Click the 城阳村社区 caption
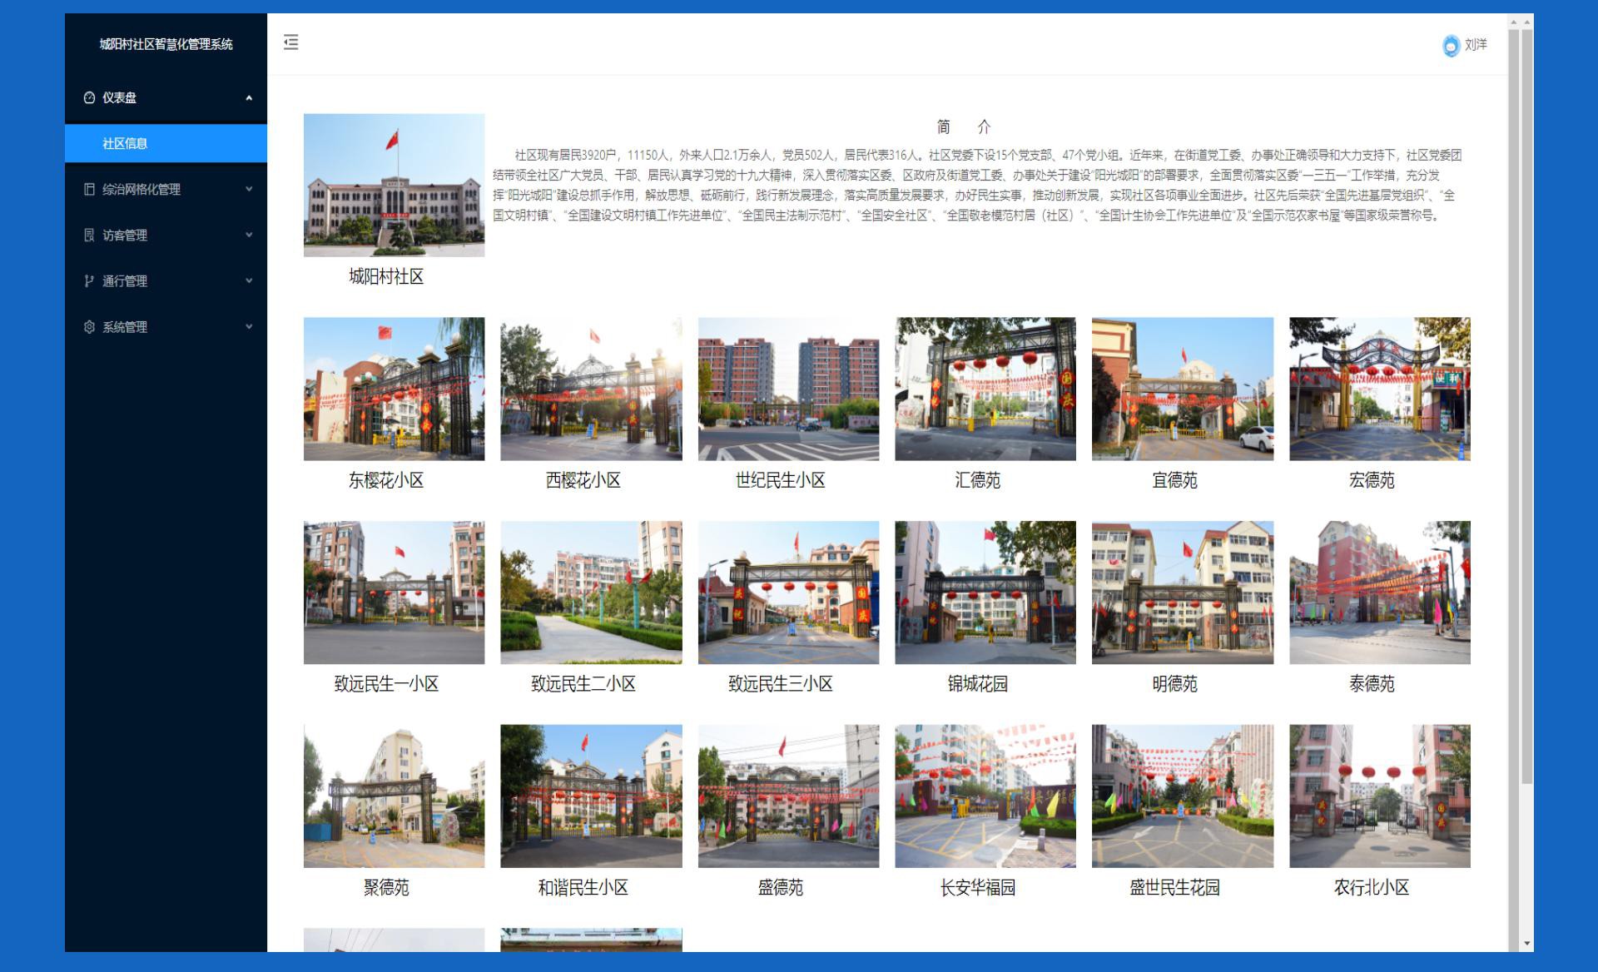The height and width of the screenshot is (972, 1598). 386,276
